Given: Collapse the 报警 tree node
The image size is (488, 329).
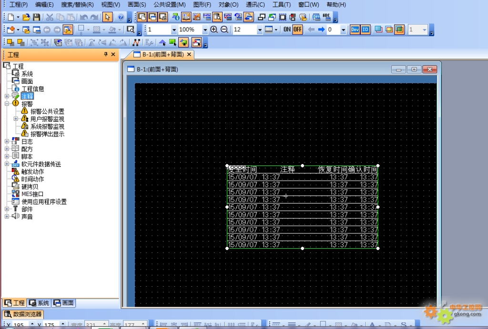Looking at the screenshot, I should tap(7, 104).
